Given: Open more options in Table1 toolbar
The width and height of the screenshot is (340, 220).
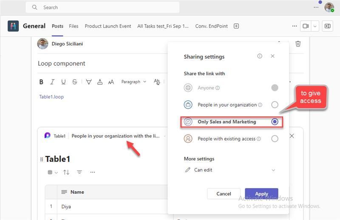Looking at the screenshot, I should point(93,172).
